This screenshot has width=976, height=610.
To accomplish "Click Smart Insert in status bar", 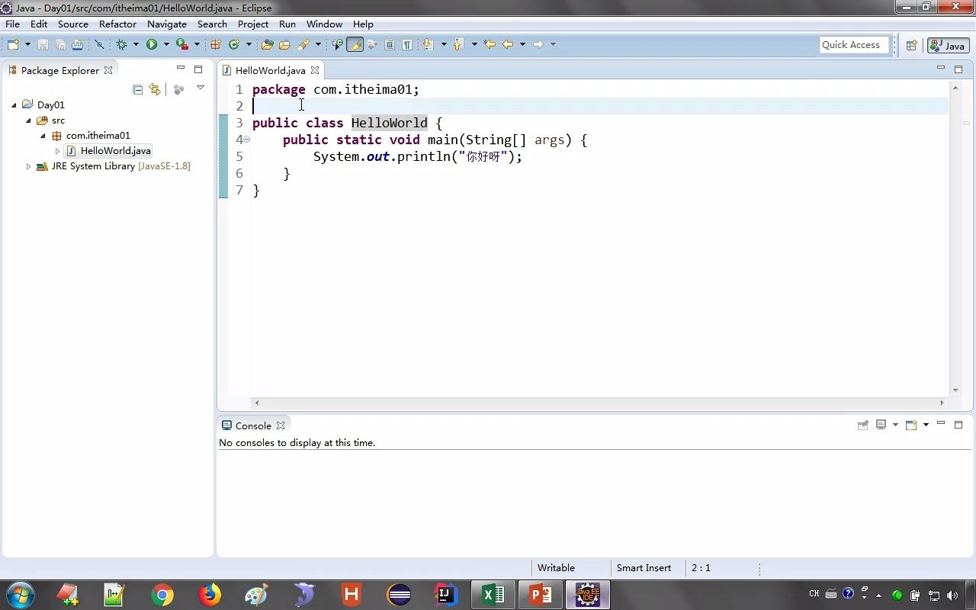I will point(644,568).
